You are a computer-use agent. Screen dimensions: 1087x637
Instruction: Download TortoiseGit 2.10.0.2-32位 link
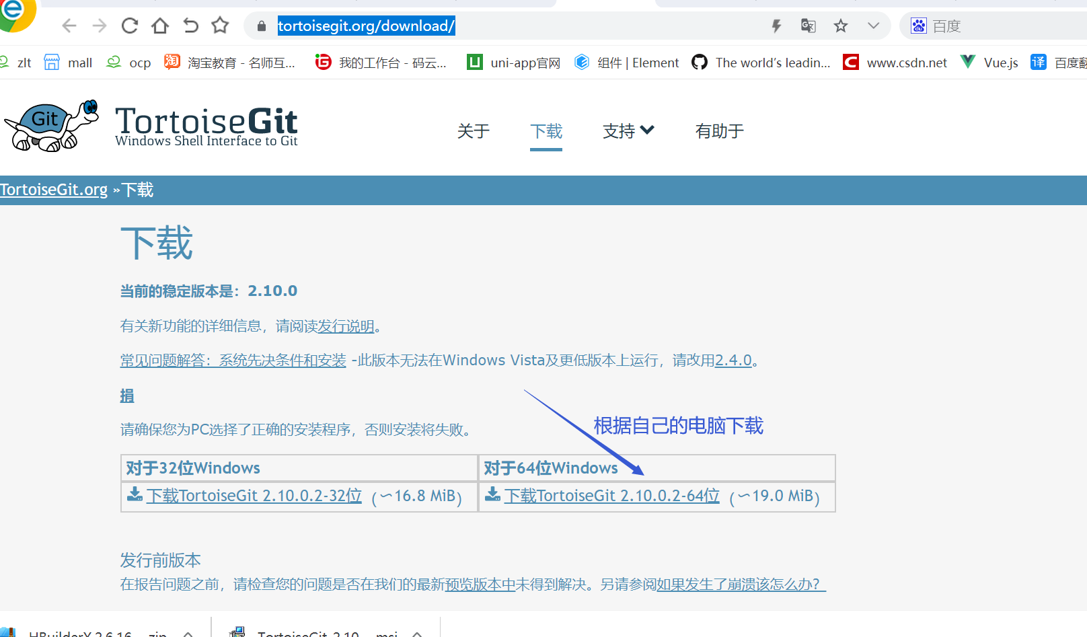click(x=254, y=496)
